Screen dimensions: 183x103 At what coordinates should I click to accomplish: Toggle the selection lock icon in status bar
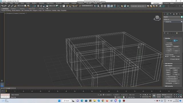coord(101,95)
